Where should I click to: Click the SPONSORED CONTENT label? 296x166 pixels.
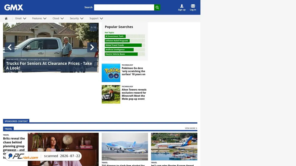(x=16, y=121)
